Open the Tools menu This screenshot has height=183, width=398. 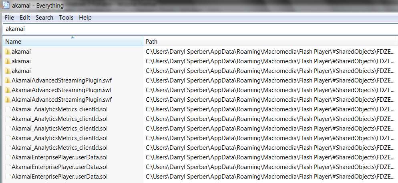(66, 18)
